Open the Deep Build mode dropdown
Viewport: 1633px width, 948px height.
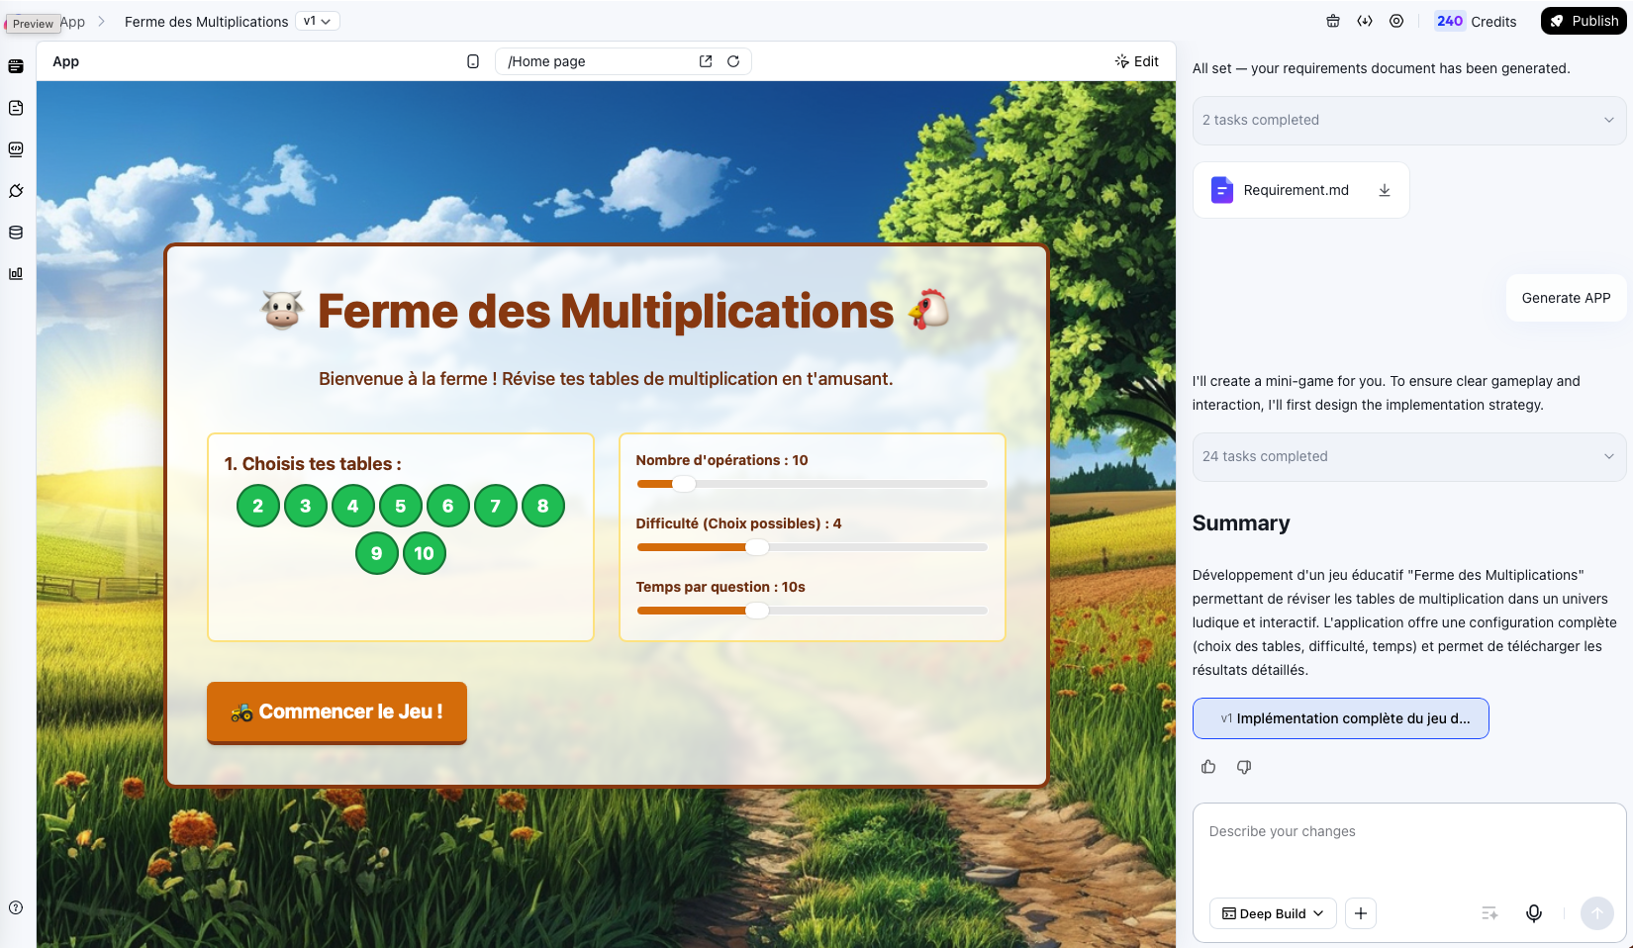pyautogui.click(x=1273, y=913)
